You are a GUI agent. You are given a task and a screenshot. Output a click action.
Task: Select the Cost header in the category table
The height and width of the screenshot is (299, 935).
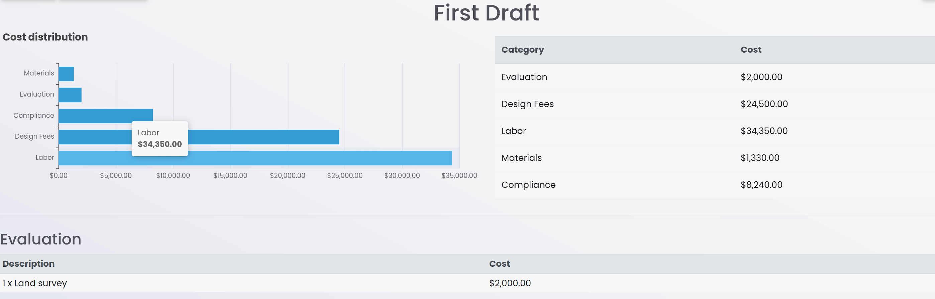(x=751, y=50)
